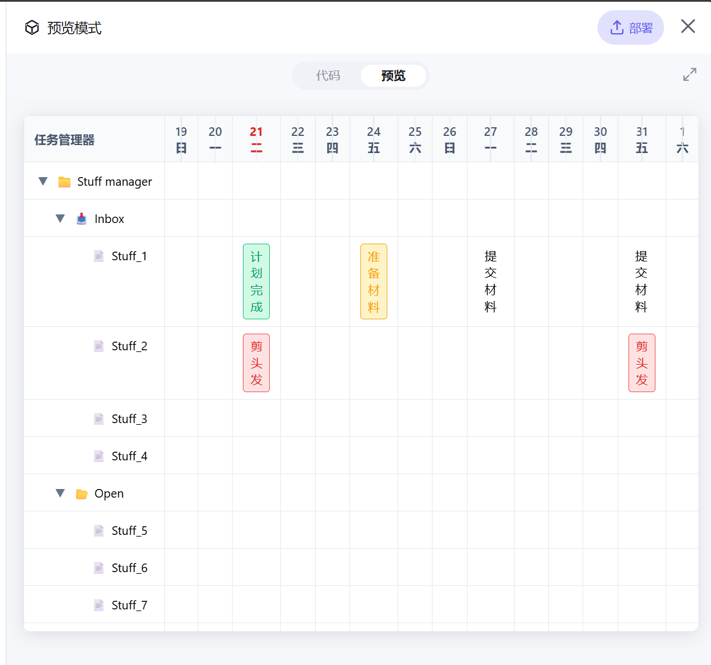Click the file icon next to Stuff_2
The height and width of the screenshot is (665, 711).
click(99, 346)
